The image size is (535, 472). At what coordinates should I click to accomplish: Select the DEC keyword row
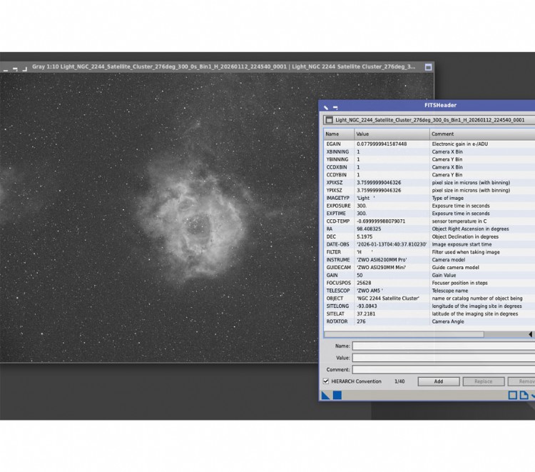point(429,236)
